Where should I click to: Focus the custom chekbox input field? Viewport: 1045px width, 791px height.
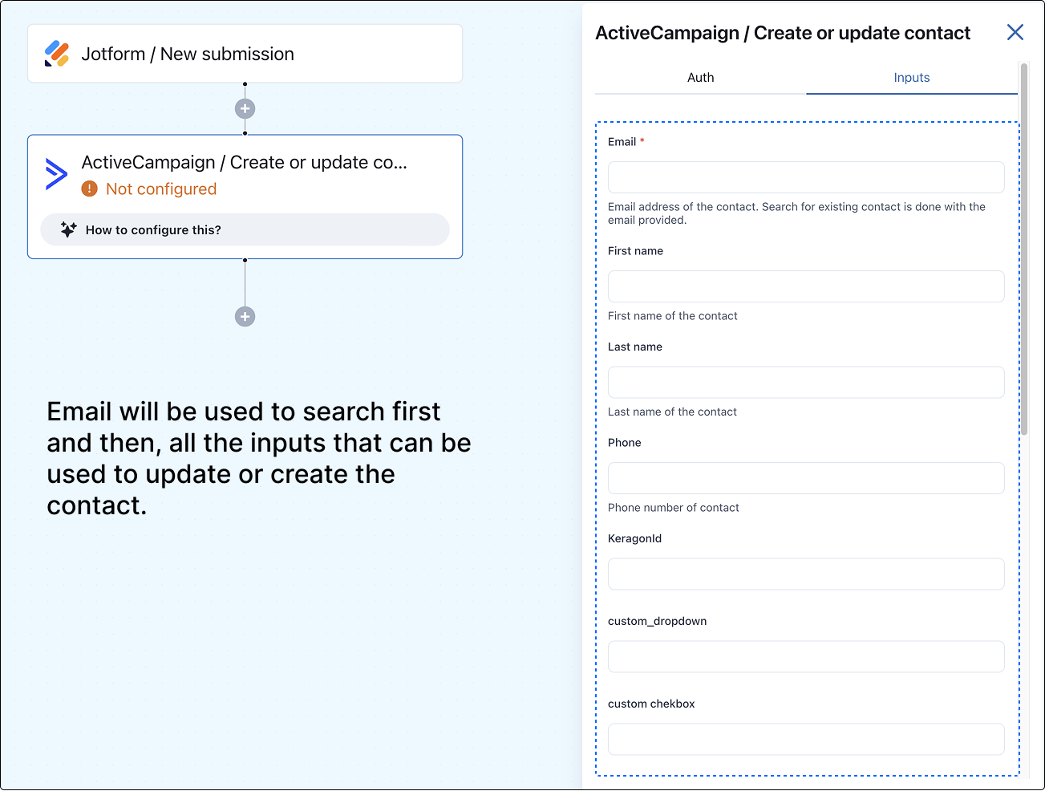[x=806, y=739]
